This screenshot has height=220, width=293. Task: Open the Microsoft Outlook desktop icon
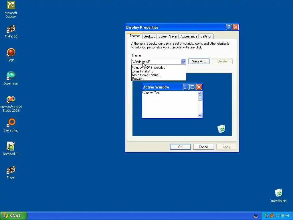[x=11, y=10]
